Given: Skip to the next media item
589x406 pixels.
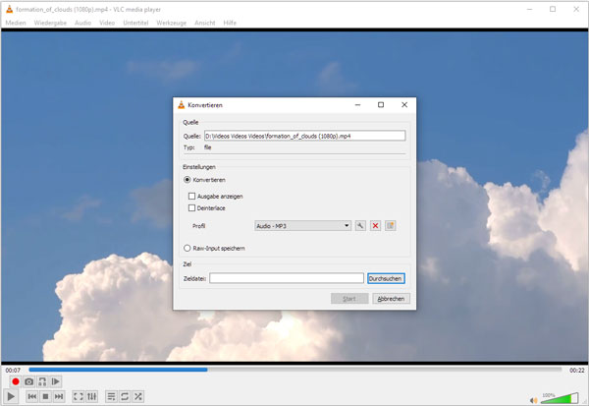Looking at the screenshot, I should 59,396.
